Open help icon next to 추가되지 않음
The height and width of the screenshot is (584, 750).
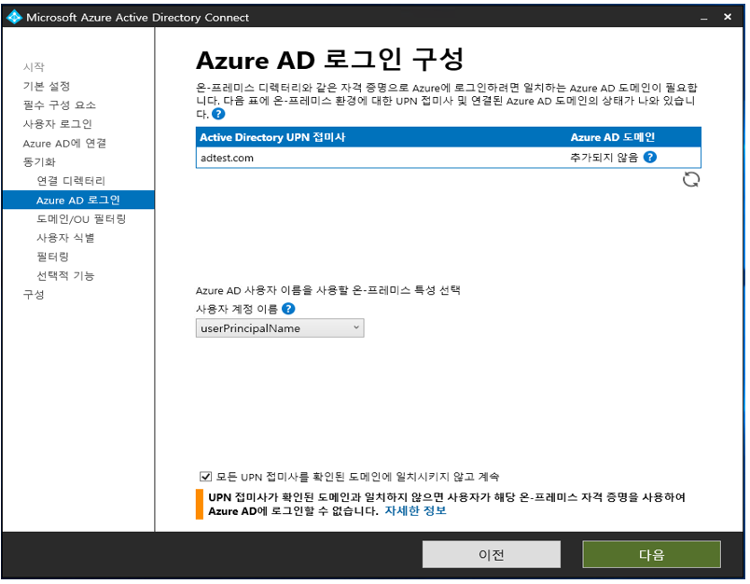click(649, 157)
